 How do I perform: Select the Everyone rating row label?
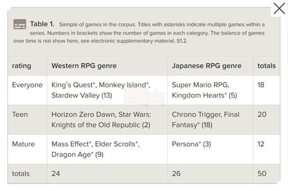click(x=27, y=85)
